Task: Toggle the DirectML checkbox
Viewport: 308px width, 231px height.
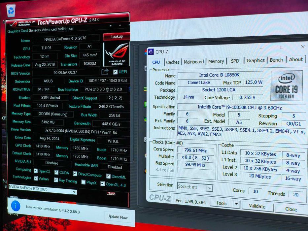Action: click(x=108, y=176)
